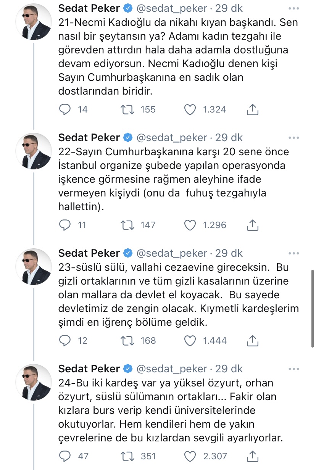The image size is (316, 470).
Task: Retweet the tweet with 351 retweets
Action: pyautogui.click(x=127, y=456)
